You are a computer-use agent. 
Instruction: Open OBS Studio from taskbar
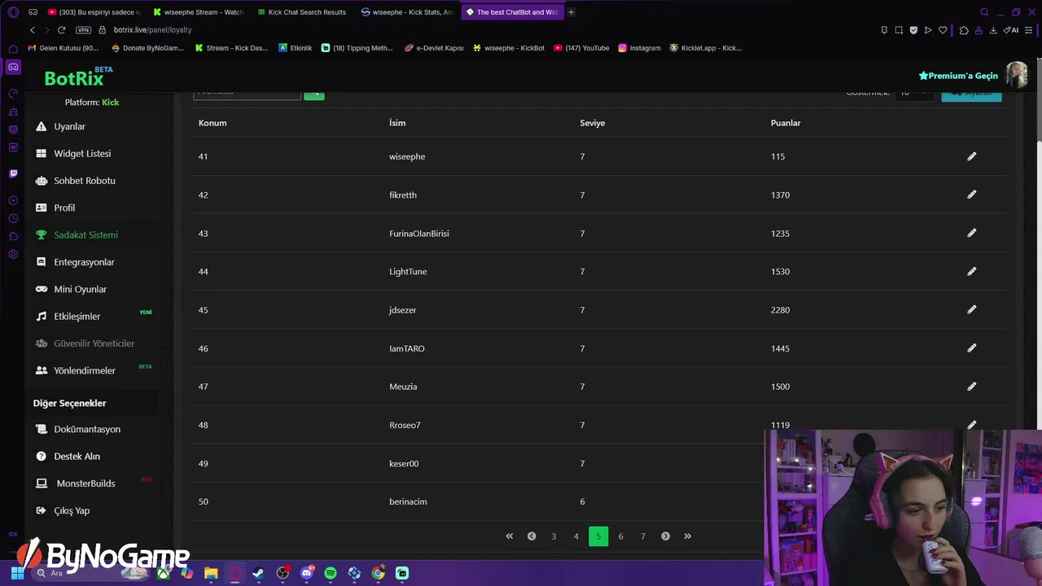(282, 573)
